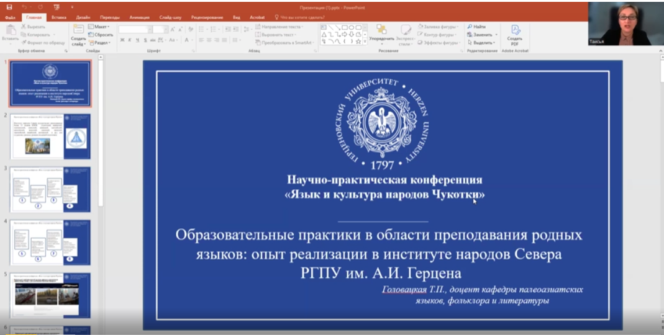Undo the last action in quick access

(x=25, y=7)
